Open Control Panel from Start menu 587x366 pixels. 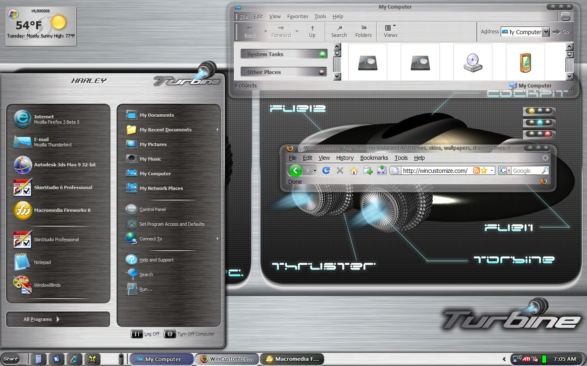(152, 209)
